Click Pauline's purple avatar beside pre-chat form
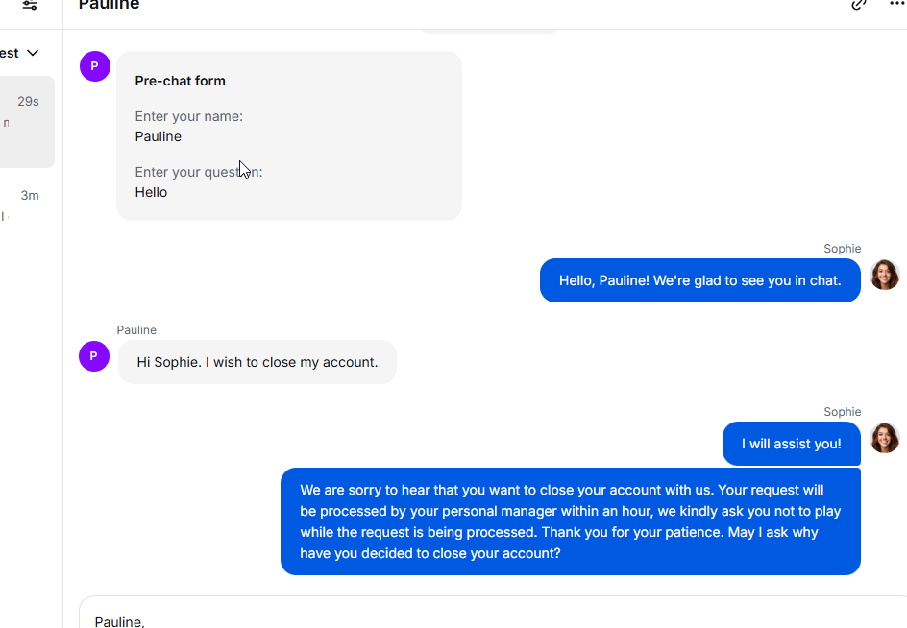The height and width of the screenshot is (628, 907). pyautogui.click(x=94, y=66)
